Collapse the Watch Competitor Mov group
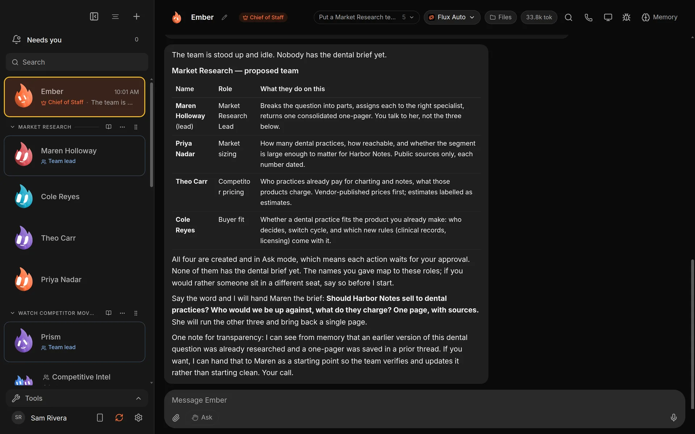The image size is (695, 434). (x=12, y=313)
